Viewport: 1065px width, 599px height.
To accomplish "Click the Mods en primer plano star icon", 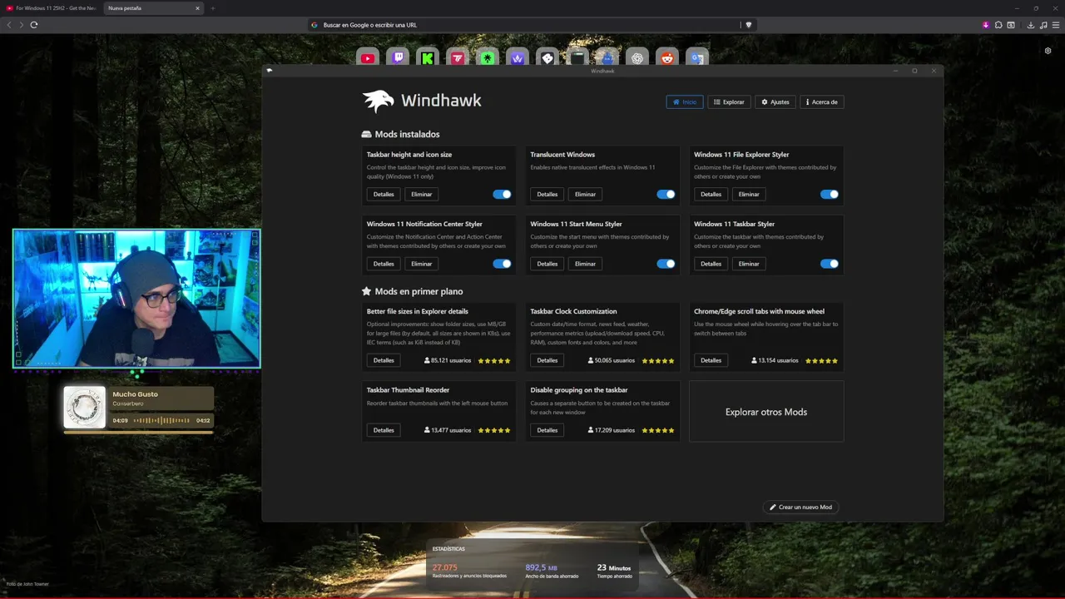I will [x=366, y=291].
